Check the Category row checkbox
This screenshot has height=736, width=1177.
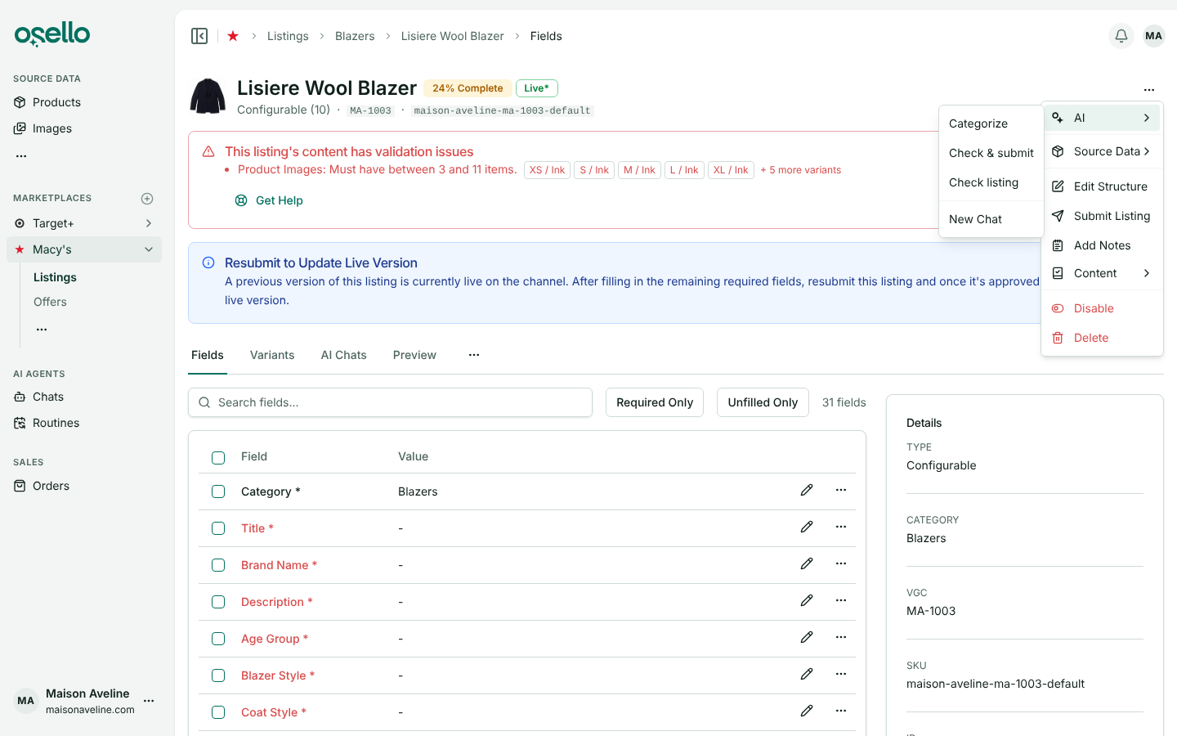tap(218, 491)
